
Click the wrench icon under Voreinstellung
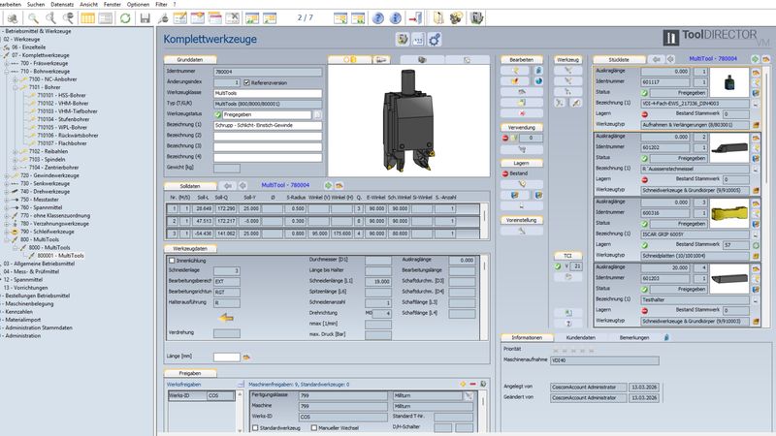click(522, 231)
